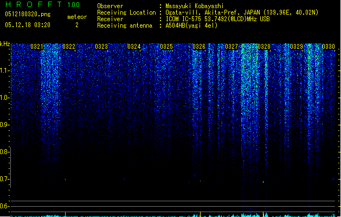Click the 0.8 frequency axis label
Viewport: 341px width, 217px height.
[x=4, y=152]
